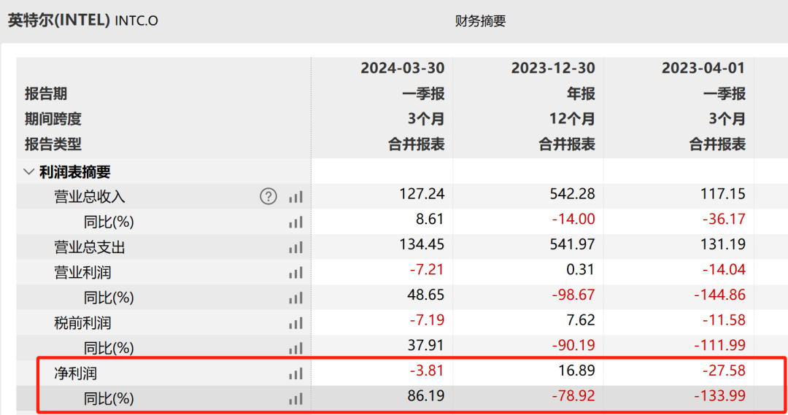Screen dimensions: 788x415
Task: Open chart icon for 净利润 同比(%) row
Action: (295, 399)
